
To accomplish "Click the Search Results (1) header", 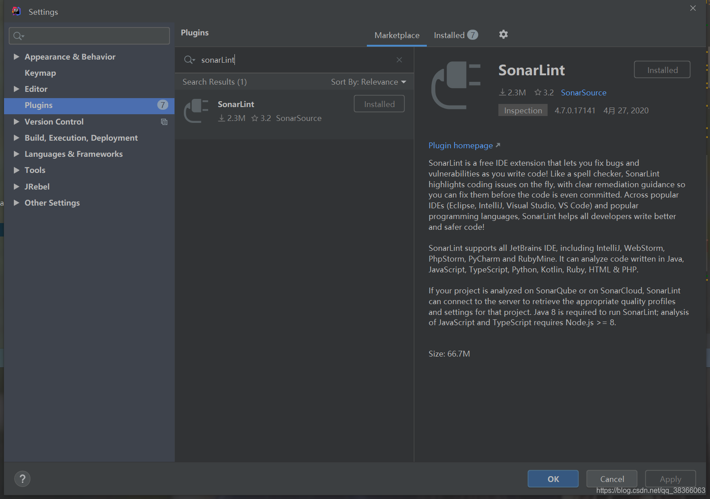I will click(215, 82).
